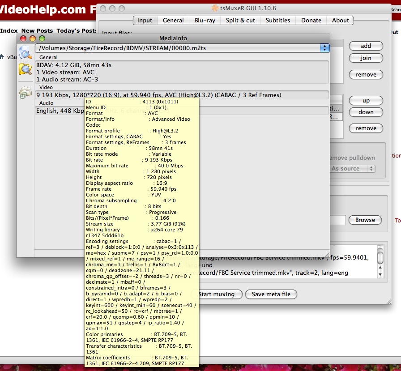Screen dimensions: 401x371
Task: Click the add button in tsMuxeR
Action: (x=366, y=46)
